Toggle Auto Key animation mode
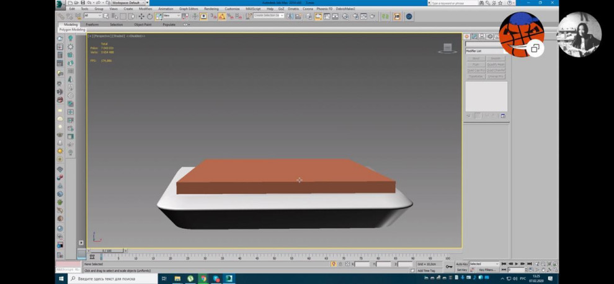Screen dimensions: 614x284 pos(461,264)
